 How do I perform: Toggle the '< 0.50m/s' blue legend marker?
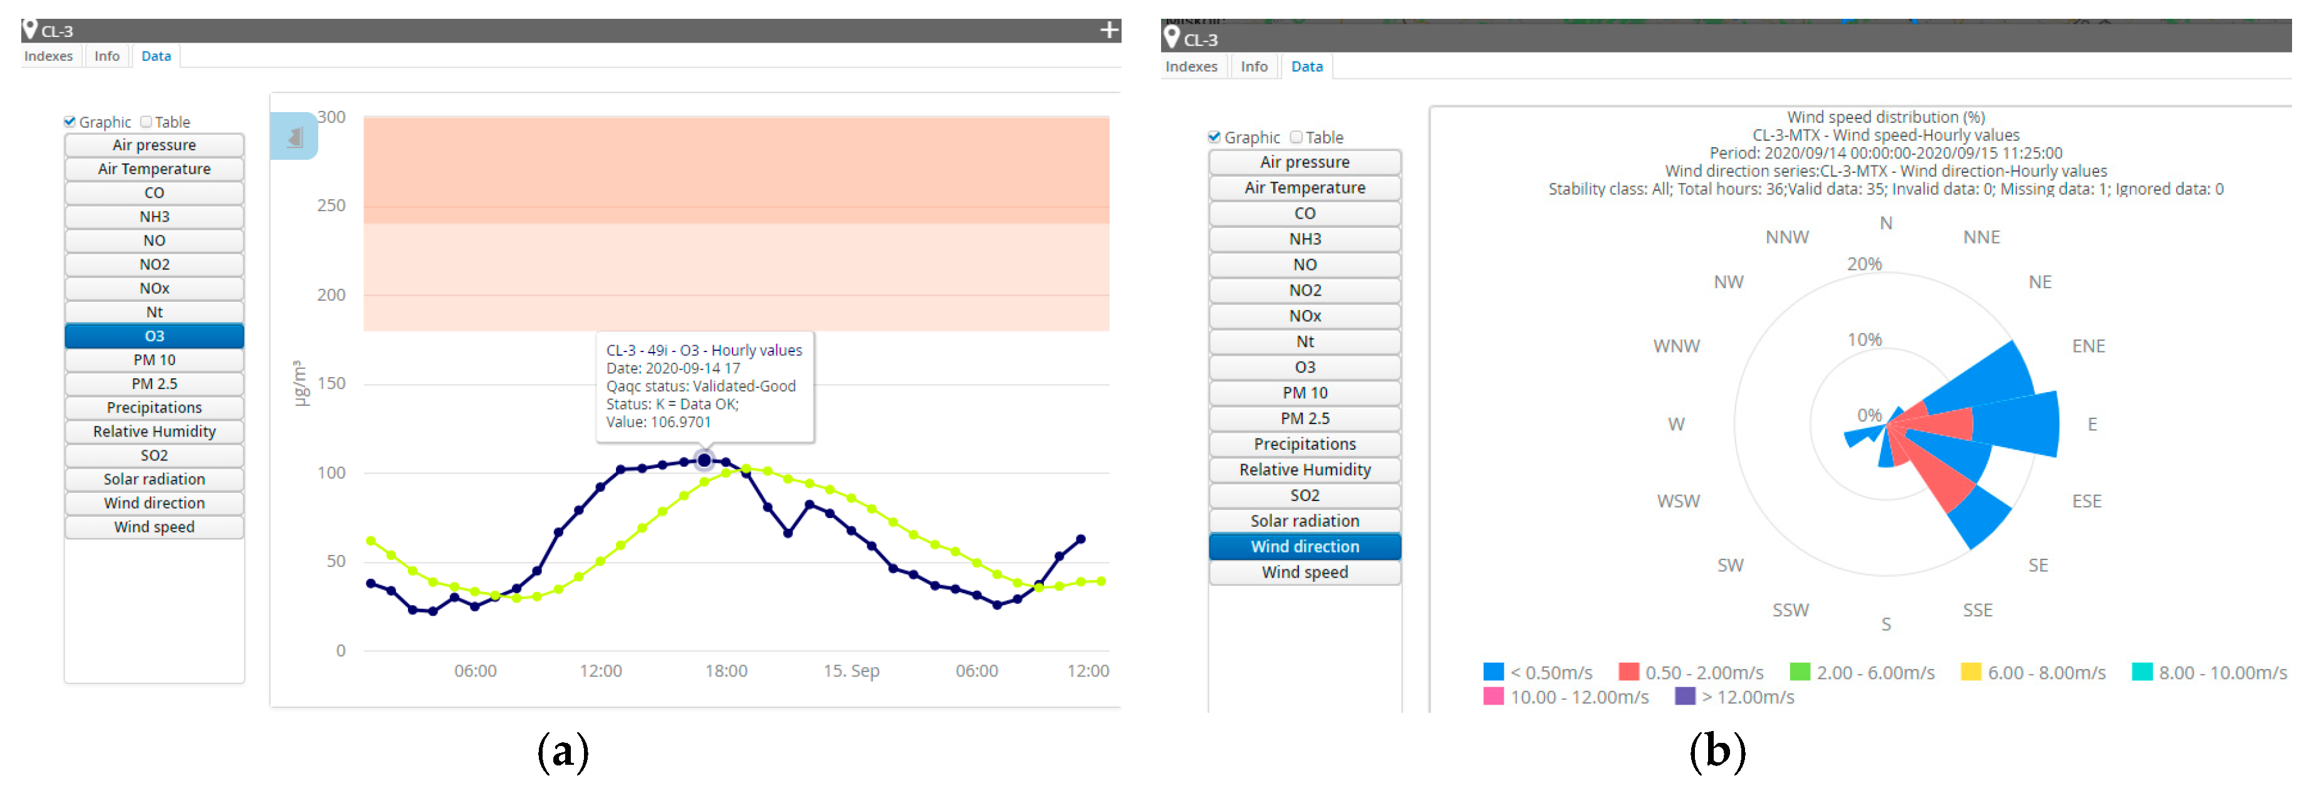pyautogui.click(x=1494, y=672)
